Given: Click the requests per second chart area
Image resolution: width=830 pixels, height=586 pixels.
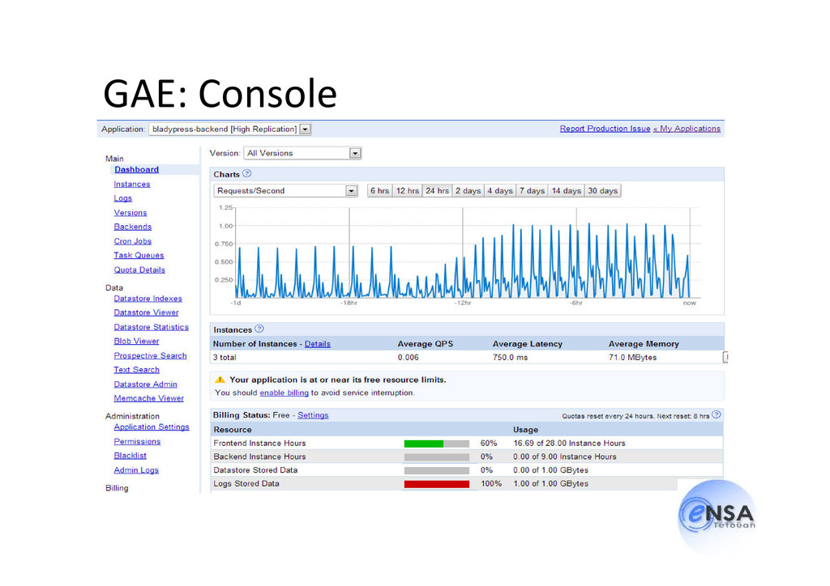Looking at the screenshot, I should click(468, 253).
